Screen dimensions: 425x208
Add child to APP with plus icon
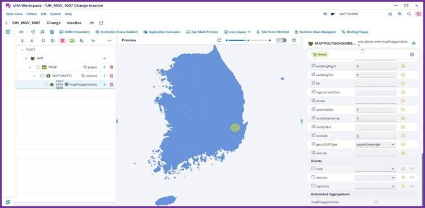(105, 58)
